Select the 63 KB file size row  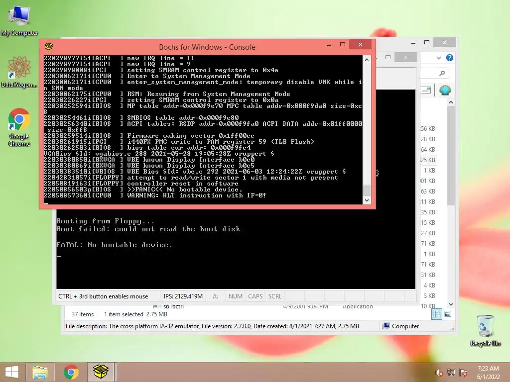pos(428,191)
